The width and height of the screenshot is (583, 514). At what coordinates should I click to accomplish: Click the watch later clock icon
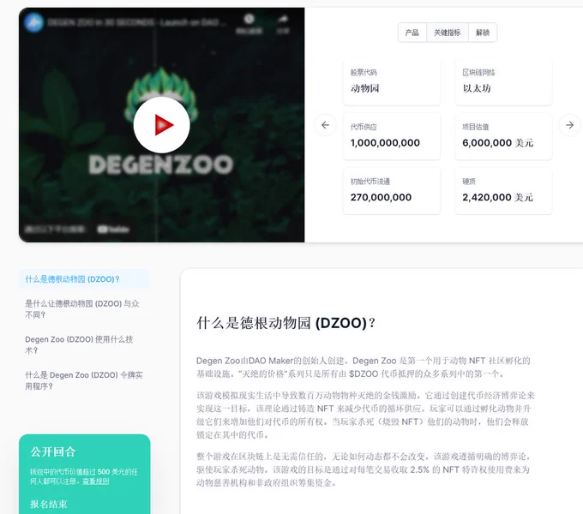point(249,19)
